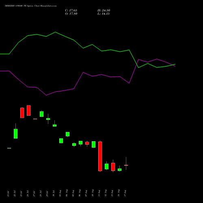
Task: Click the low value L: 14.15
Action: point(104,14)
